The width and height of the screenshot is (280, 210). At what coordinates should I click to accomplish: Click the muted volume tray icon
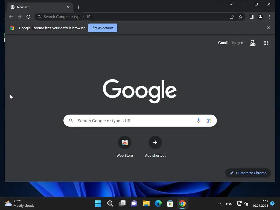coord(246,203)
